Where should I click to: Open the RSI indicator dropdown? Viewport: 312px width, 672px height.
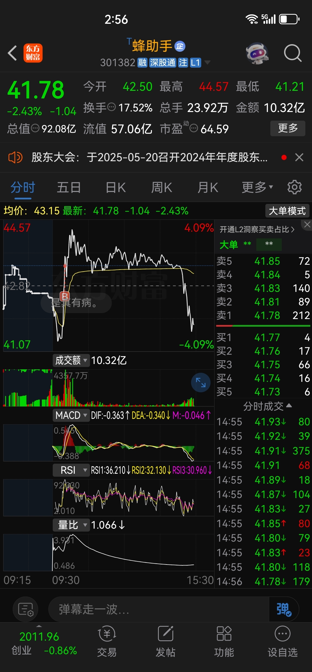point(71,470)
